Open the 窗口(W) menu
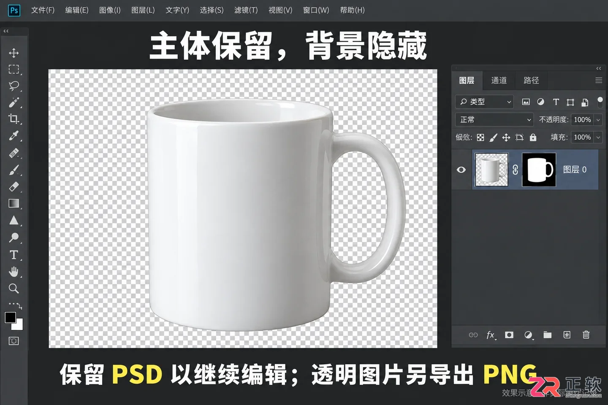608x405 pixels. (316, 10)
